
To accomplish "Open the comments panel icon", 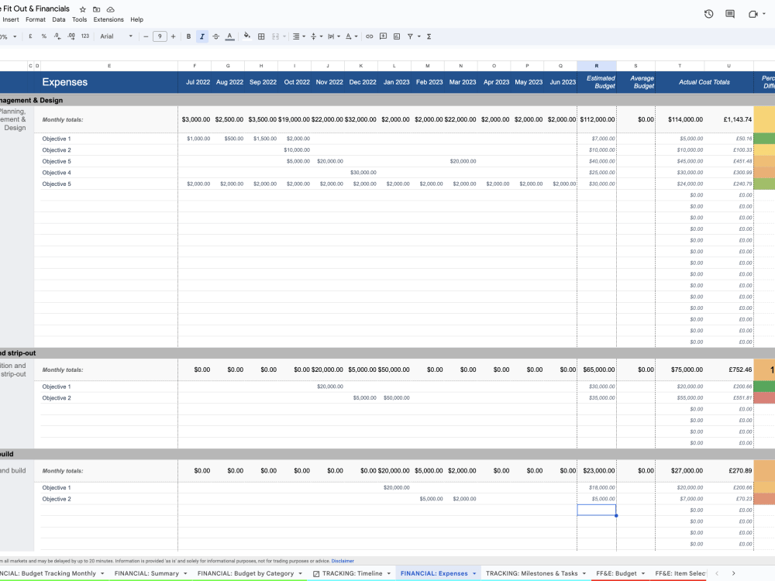I will [729, 12].
